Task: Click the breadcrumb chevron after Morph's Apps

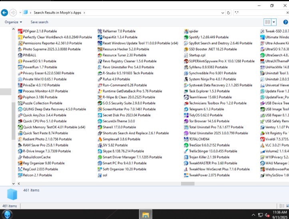Action: 84,13
